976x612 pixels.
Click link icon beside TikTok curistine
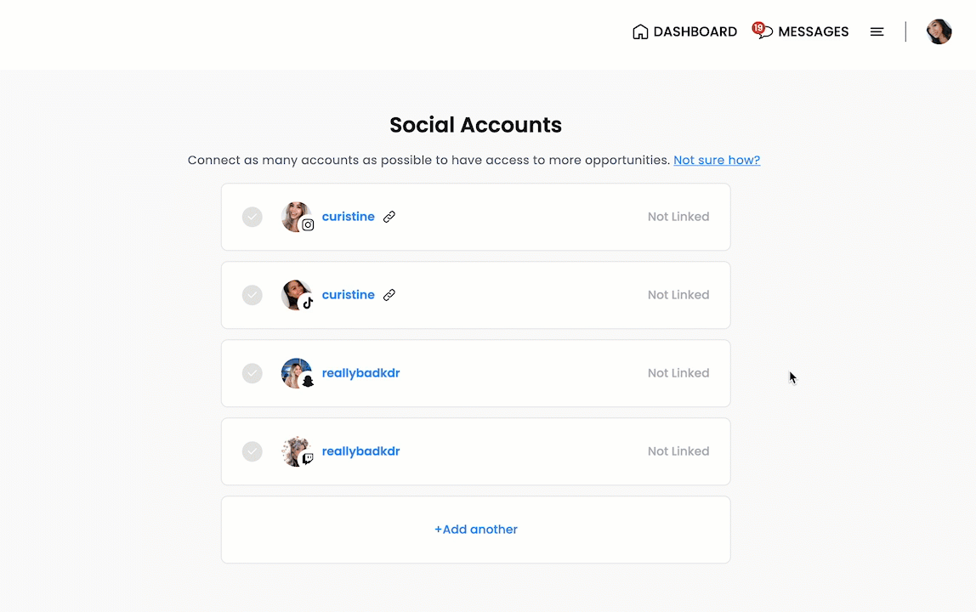(389, 295)
